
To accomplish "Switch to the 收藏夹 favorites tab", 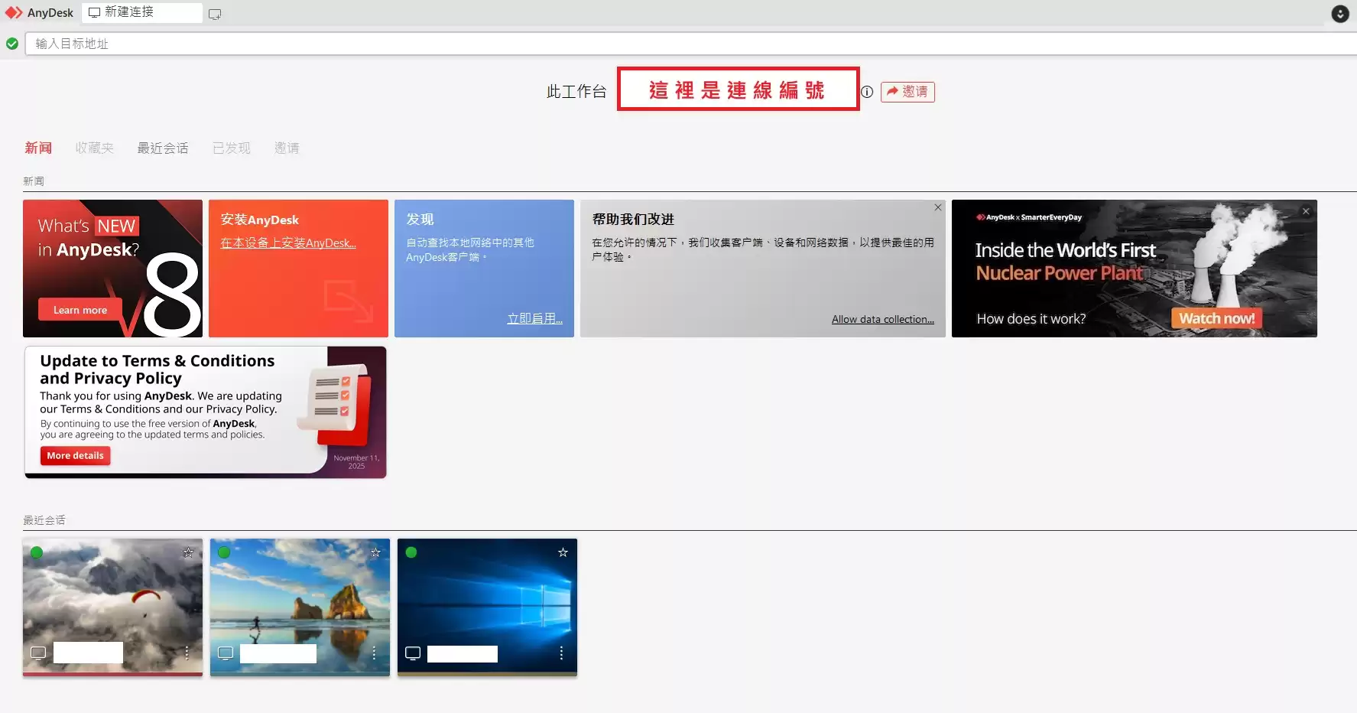I will click(x=94, y=148).
